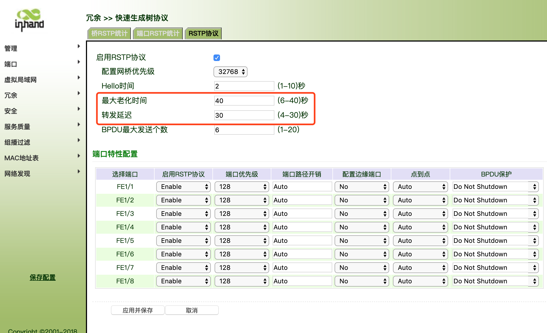Screen dimensions: 547x333
Task: Click FE1/2 端口路径开销 Auto field
Action: point(302,200)
